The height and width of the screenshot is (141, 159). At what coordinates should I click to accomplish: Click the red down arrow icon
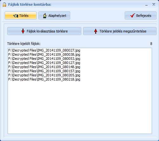pos(23,31)
